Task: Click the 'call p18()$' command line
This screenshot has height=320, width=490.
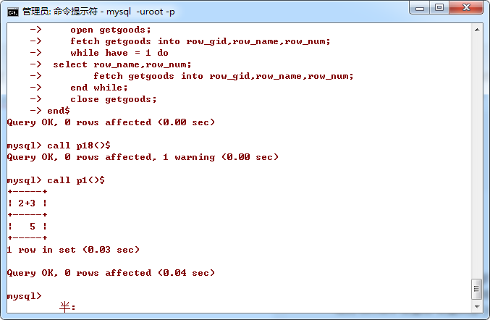Action: (x=78, y=146)
